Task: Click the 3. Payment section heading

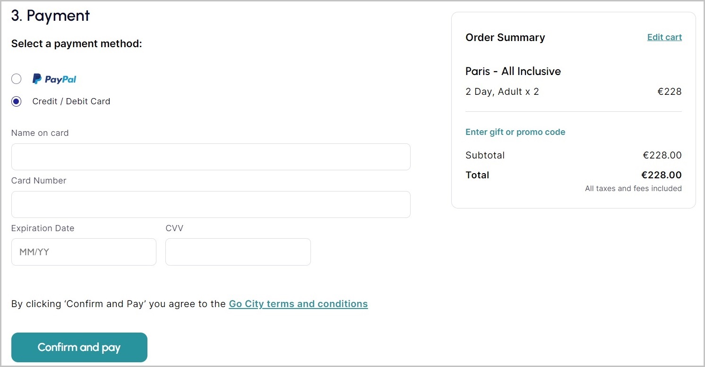Action: [51, 16]
